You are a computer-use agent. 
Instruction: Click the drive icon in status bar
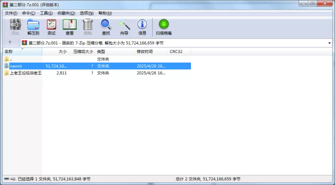pos(7,179)
